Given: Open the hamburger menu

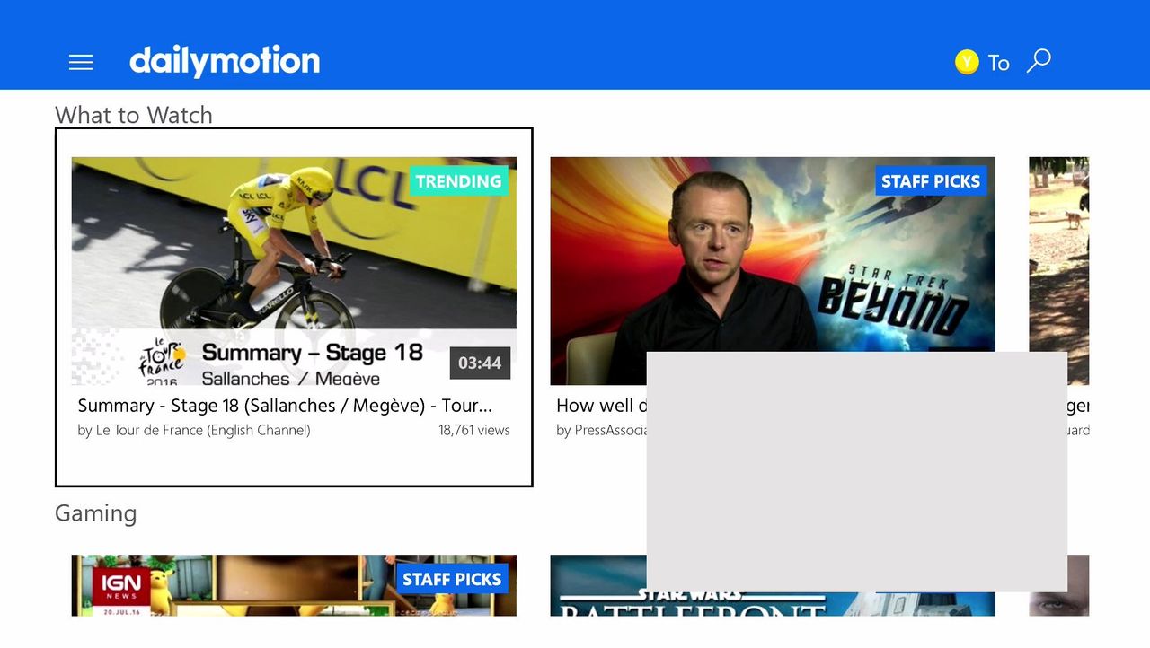Looking at the screenshot, I should [81, 62].
